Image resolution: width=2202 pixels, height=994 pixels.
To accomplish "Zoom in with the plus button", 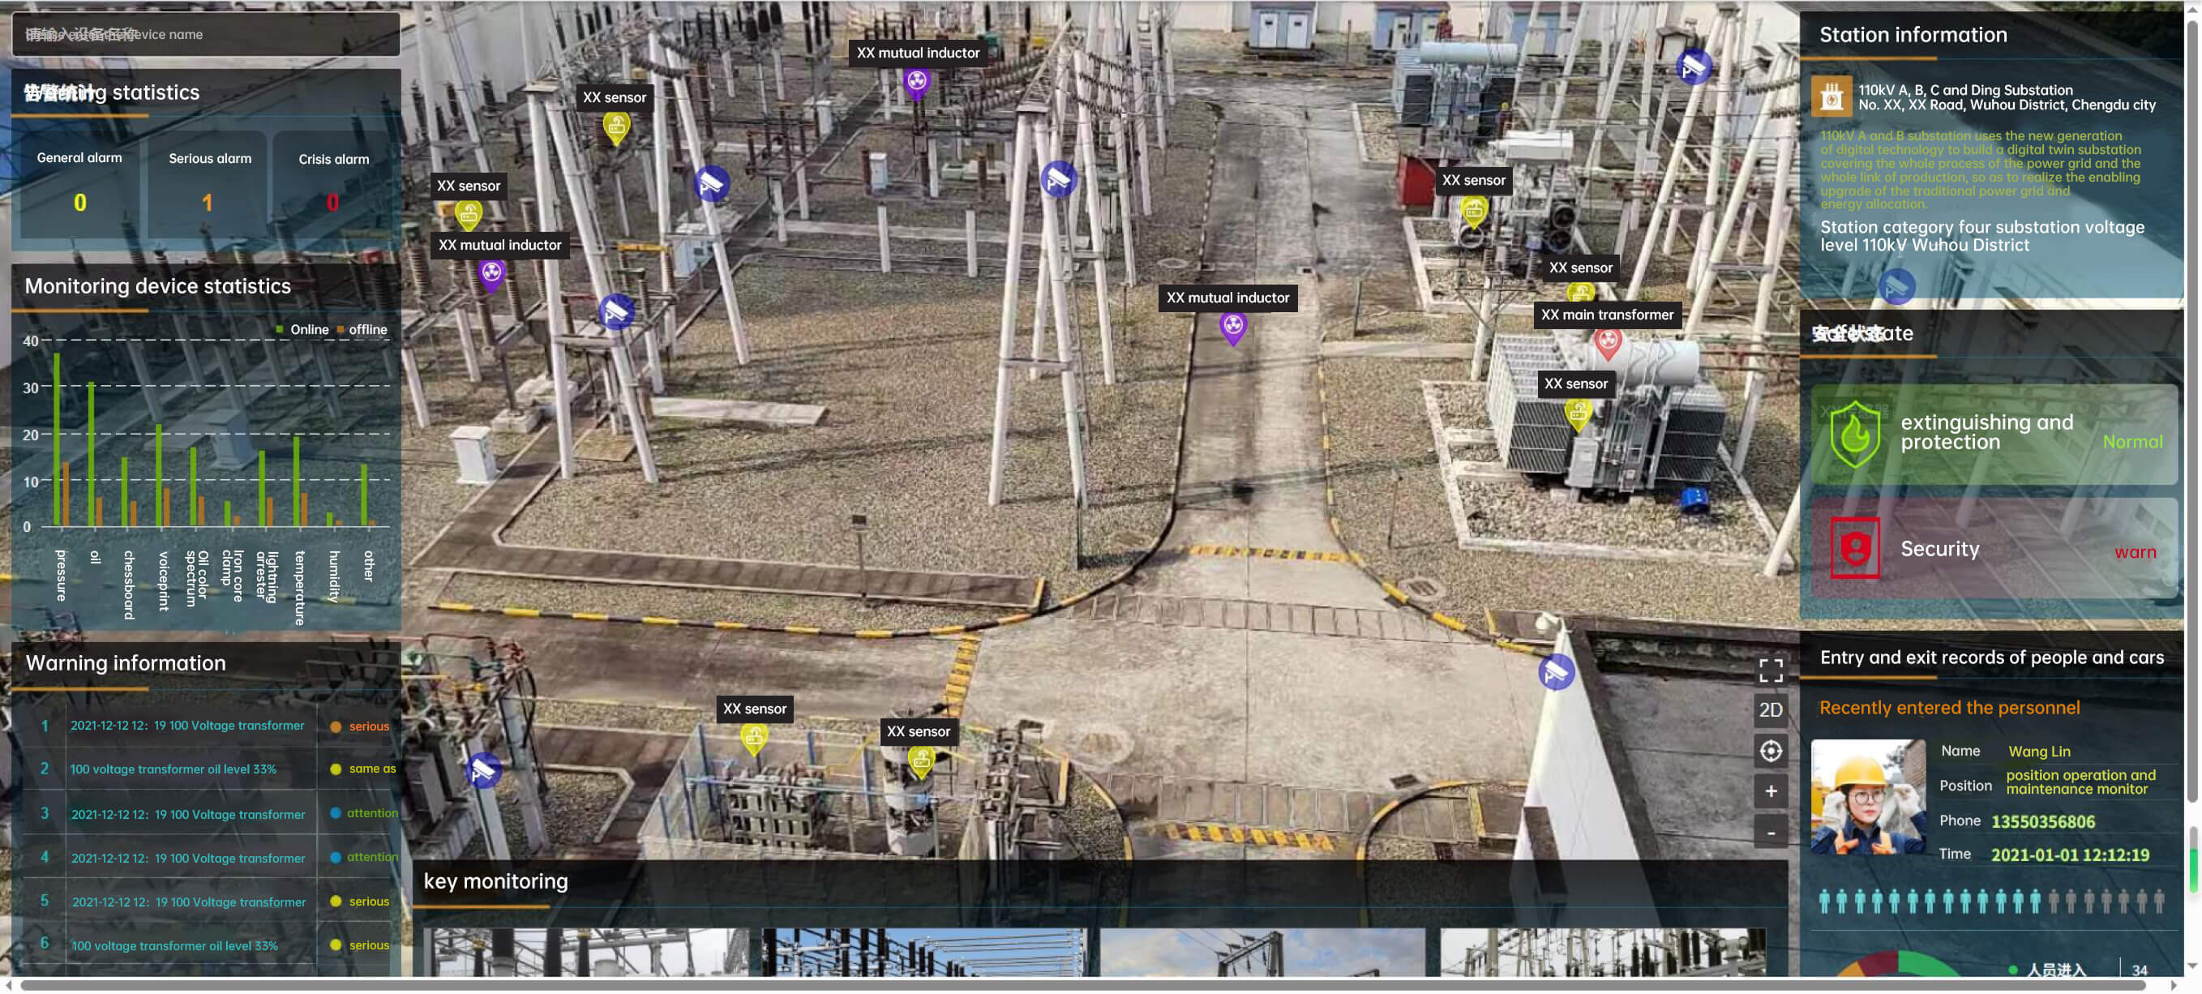I will 1771,791.
